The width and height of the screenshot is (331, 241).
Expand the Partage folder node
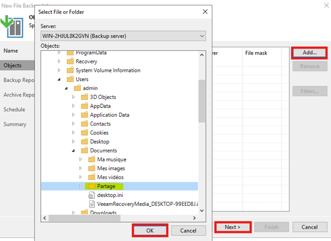coord(80,186)
